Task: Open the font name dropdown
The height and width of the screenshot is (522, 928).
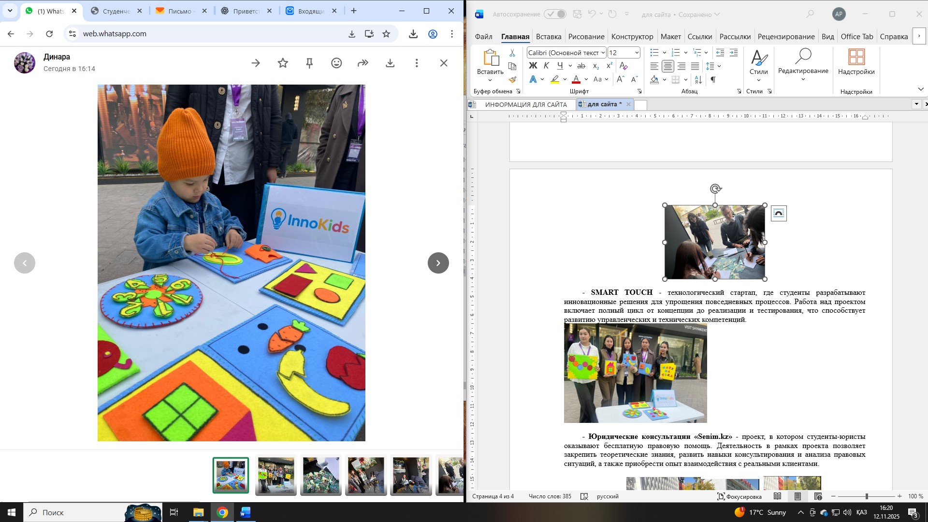Action: [x=603, y=53]
